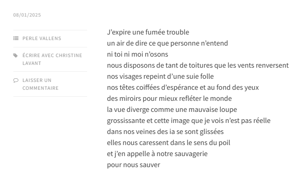Click the line about "une suie folle"
The height and width of the screenshot is (186, 307).
tap(160, 76)
